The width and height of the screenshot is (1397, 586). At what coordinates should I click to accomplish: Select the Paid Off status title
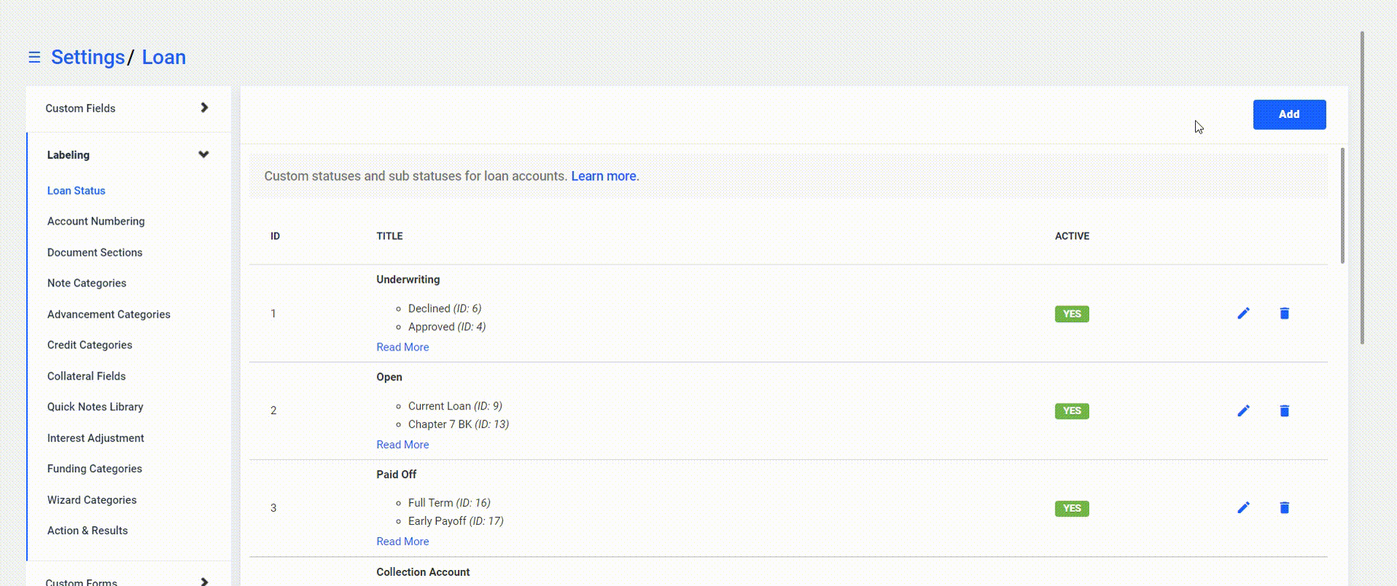click(396, 474)
